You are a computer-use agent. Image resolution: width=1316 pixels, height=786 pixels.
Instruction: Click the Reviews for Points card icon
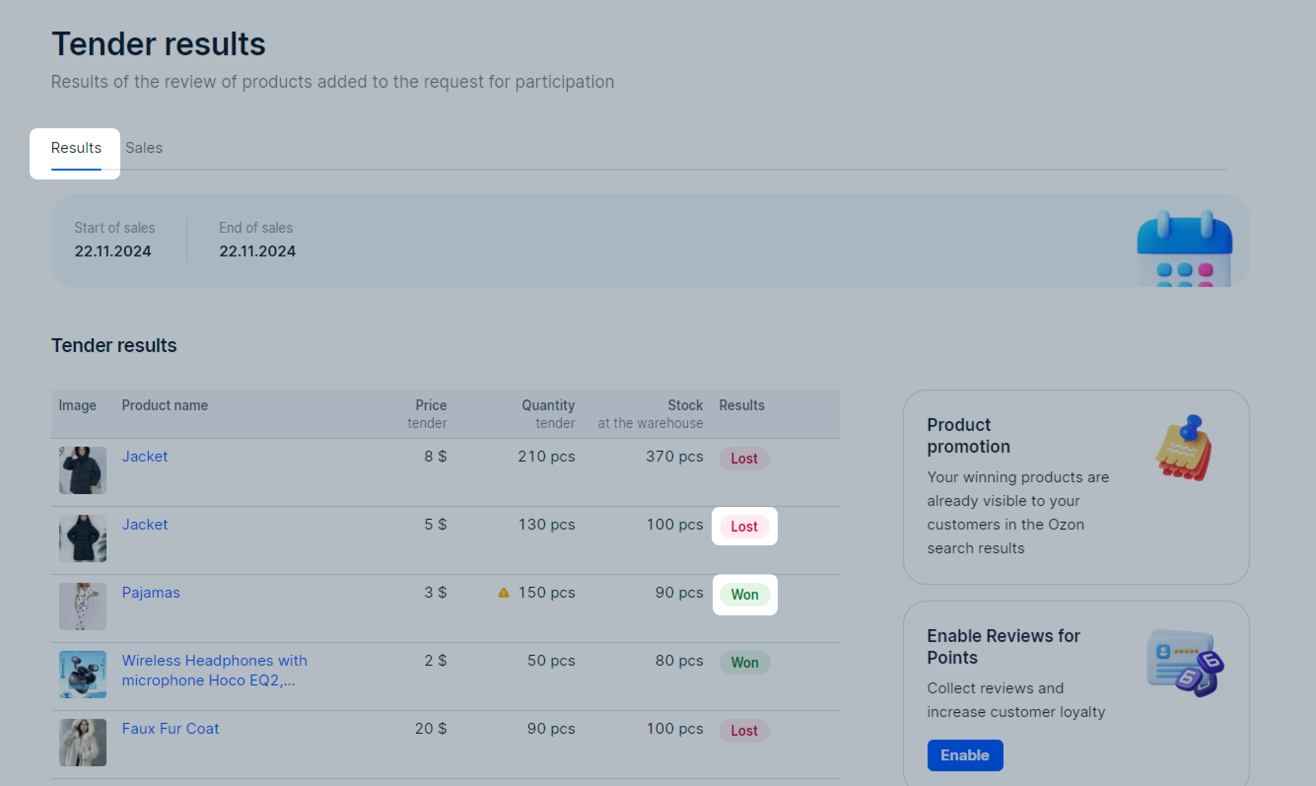1185,662
